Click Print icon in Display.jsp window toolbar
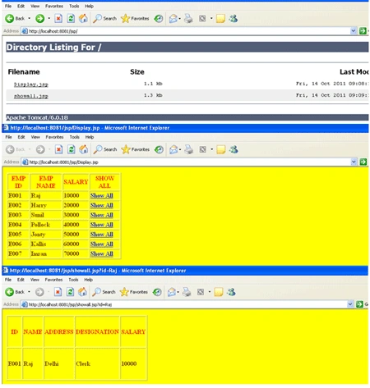 189,149
